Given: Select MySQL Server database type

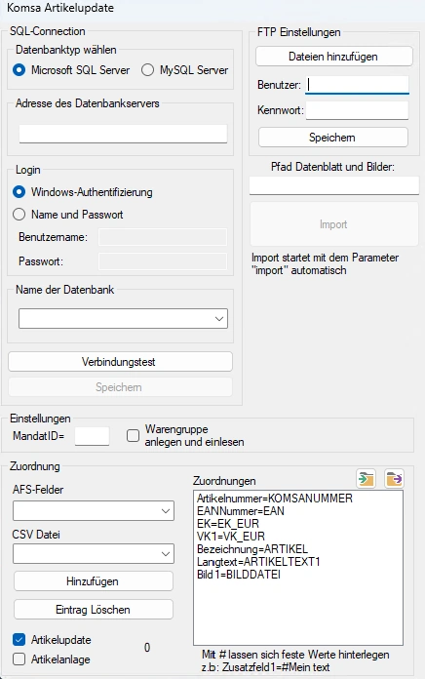Looking at the screenshot, I should (147, 69).
